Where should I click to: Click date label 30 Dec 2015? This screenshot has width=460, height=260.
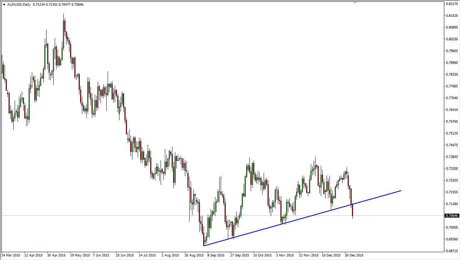click(x=354, y=255)
